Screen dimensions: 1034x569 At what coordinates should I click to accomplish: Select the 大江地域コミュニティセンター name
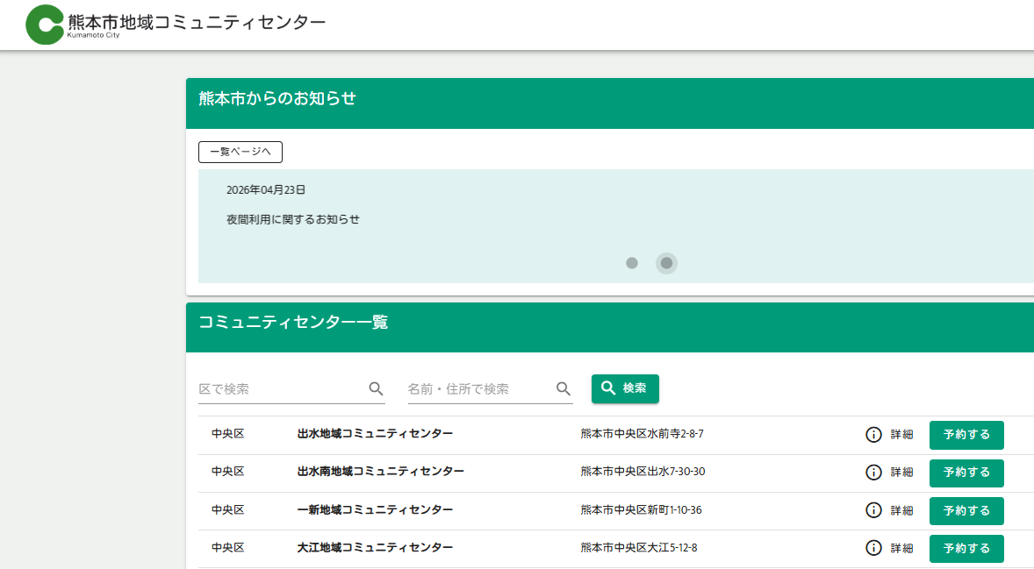coord(375,547)
